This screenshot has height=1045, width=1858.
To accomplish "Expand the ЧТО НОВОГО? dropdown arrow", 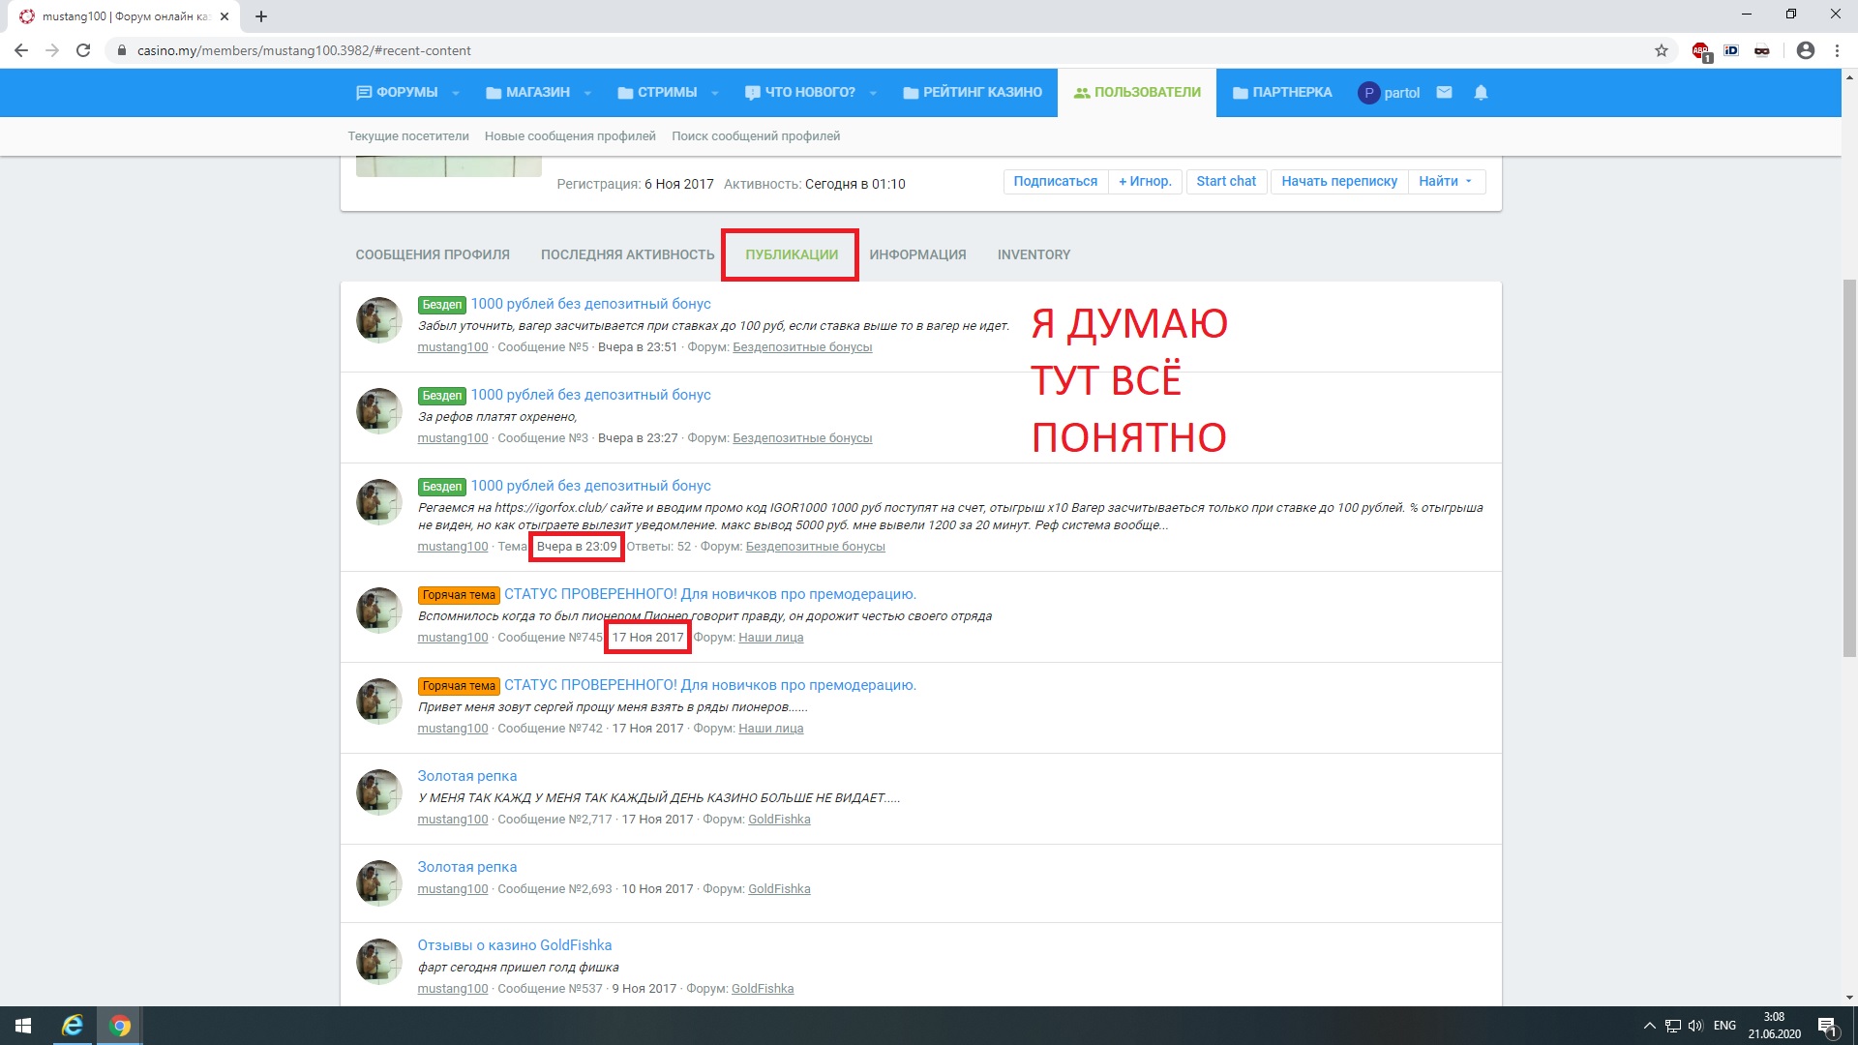I will [873, 93].
